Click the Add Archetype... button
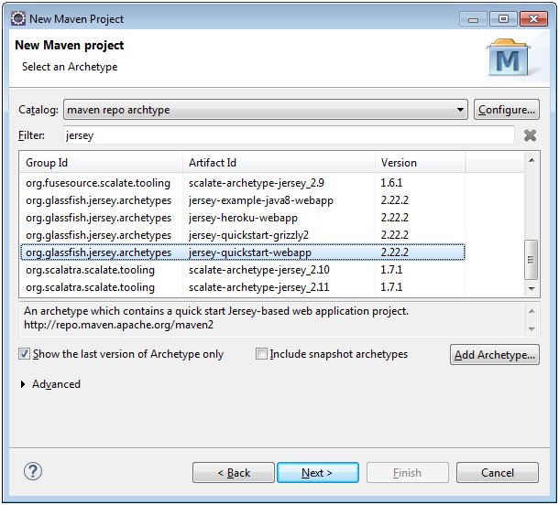Image resolution: width=559 pixels, height=505 pixels. tap(495, 354)
